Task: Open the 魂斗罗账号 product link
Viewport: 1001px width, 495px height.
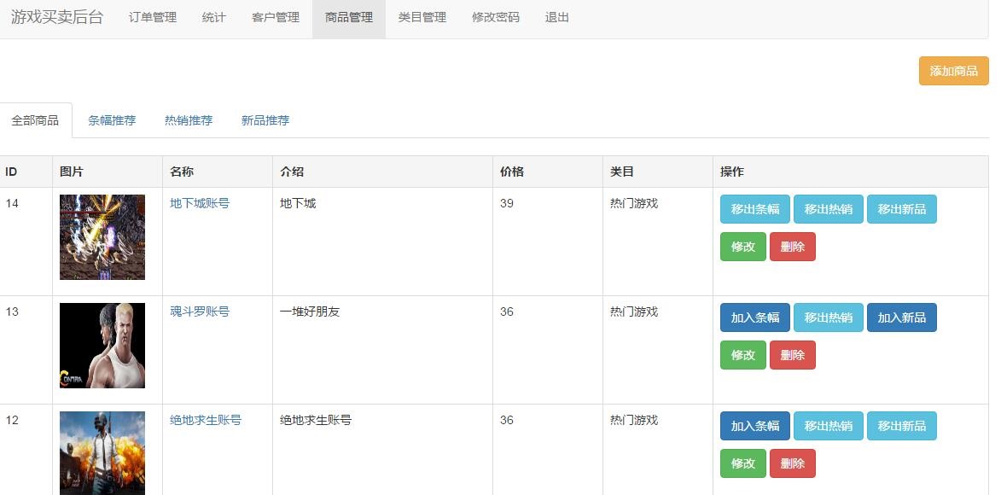Action: 200,312
